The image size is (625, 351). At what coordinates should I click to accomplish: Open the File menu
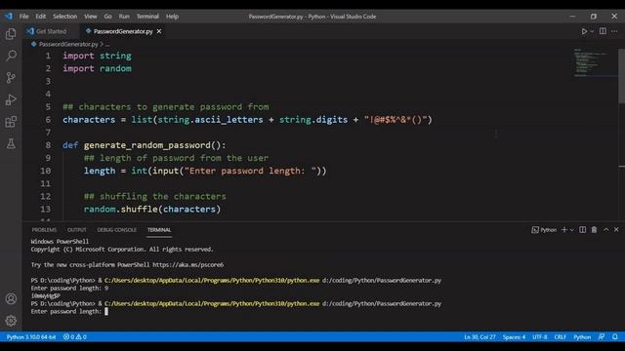click(23, 17)
